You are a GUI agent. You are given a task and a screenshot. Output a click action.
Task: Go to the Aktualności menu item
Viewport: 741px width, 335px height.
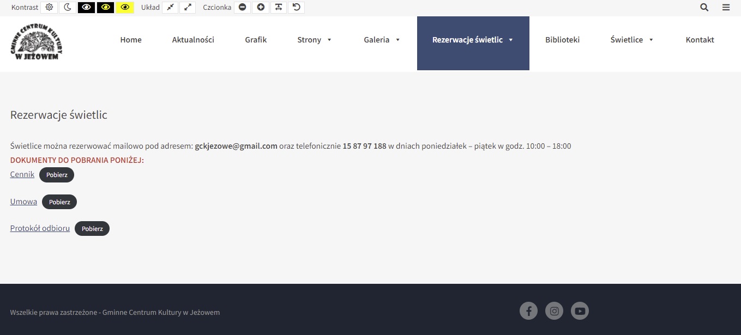pyautogui.click(x=193, y=40)
